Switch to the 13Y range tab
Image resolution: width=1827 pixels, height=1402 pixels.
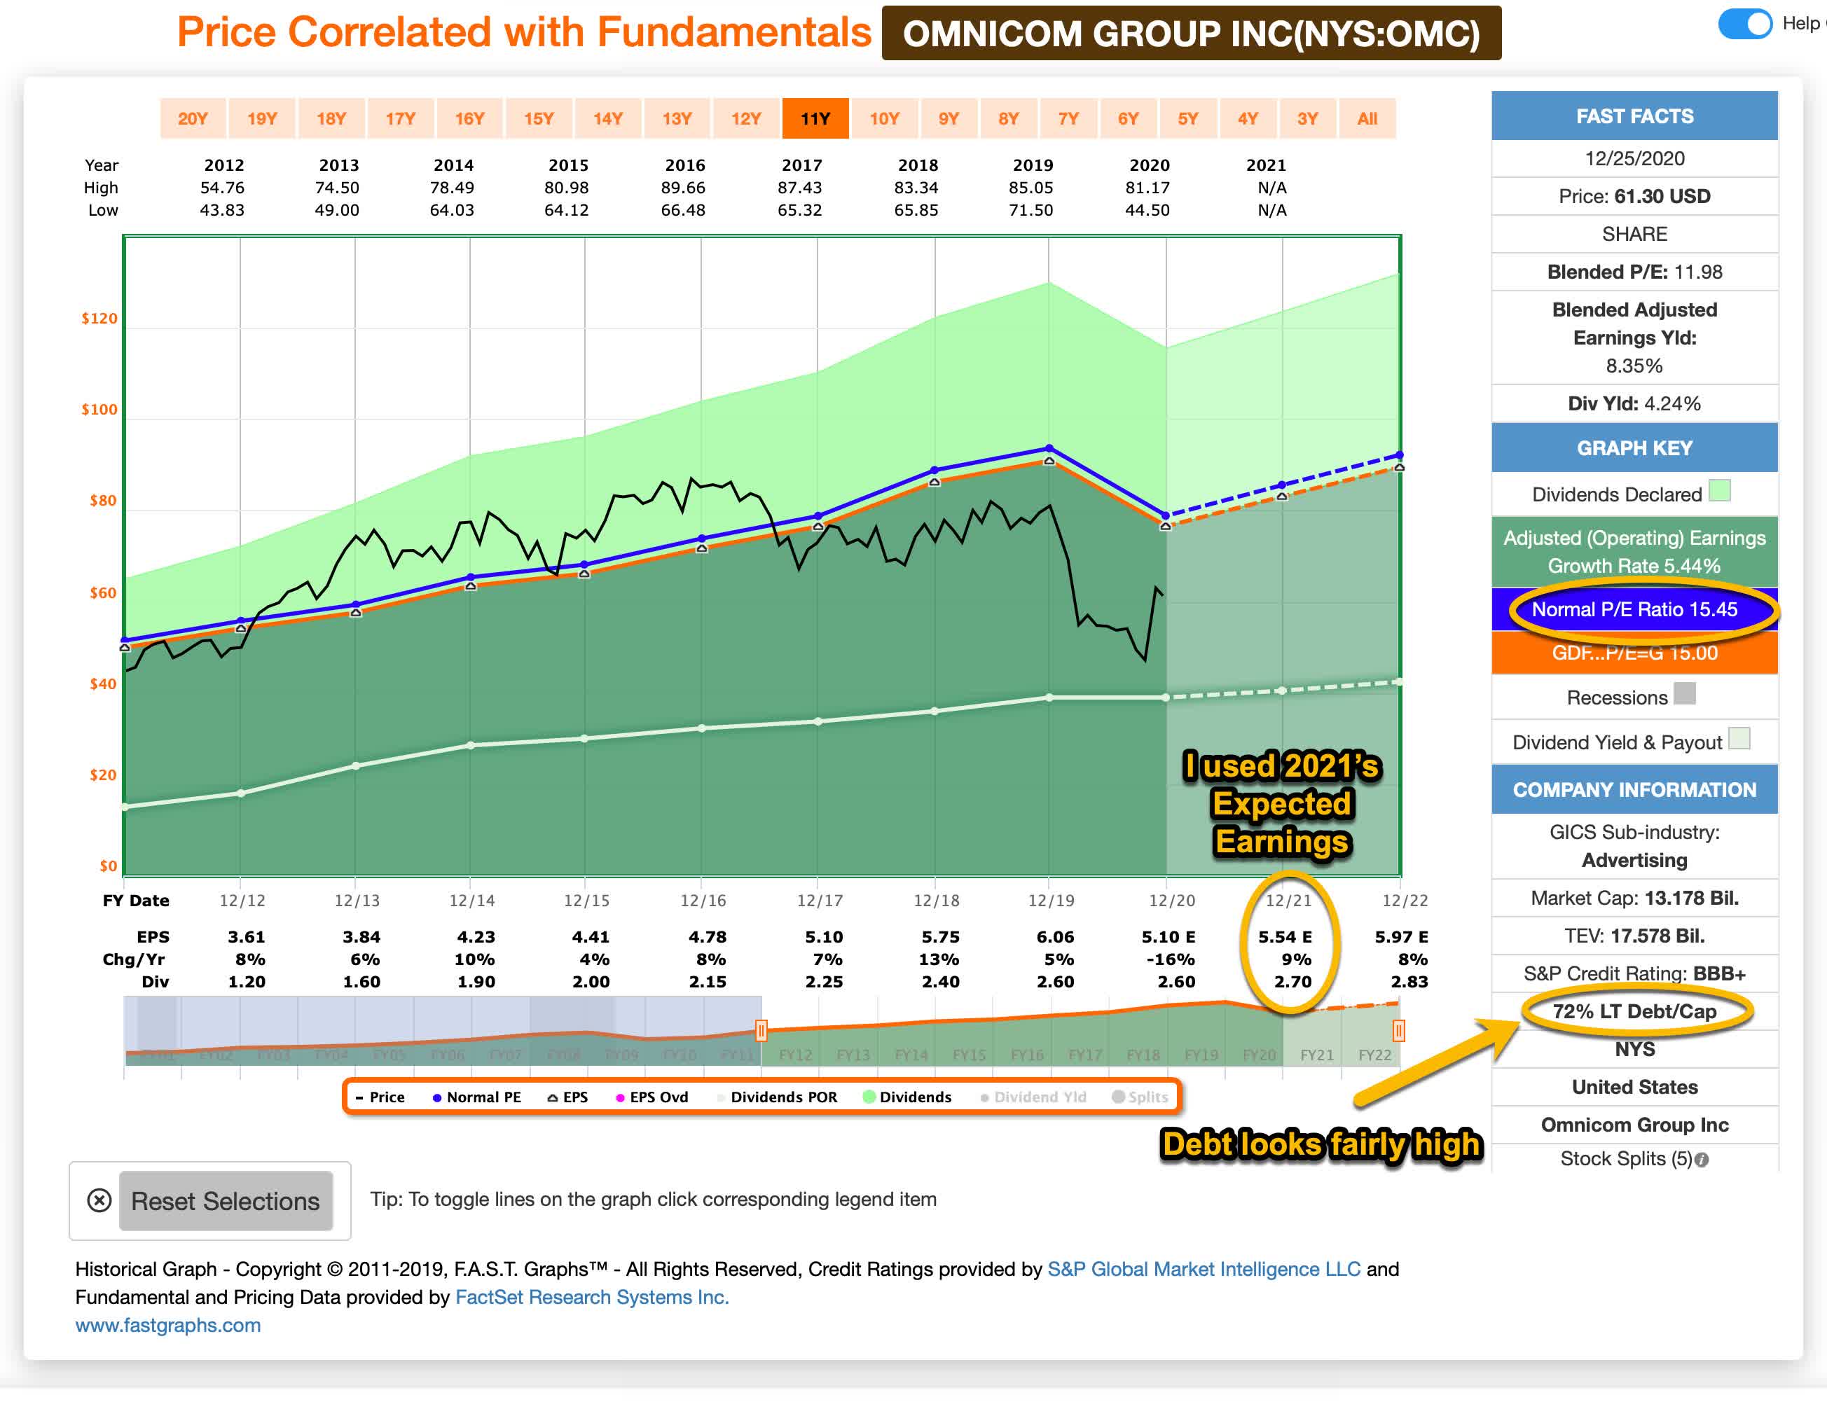(x=677, y=118)
